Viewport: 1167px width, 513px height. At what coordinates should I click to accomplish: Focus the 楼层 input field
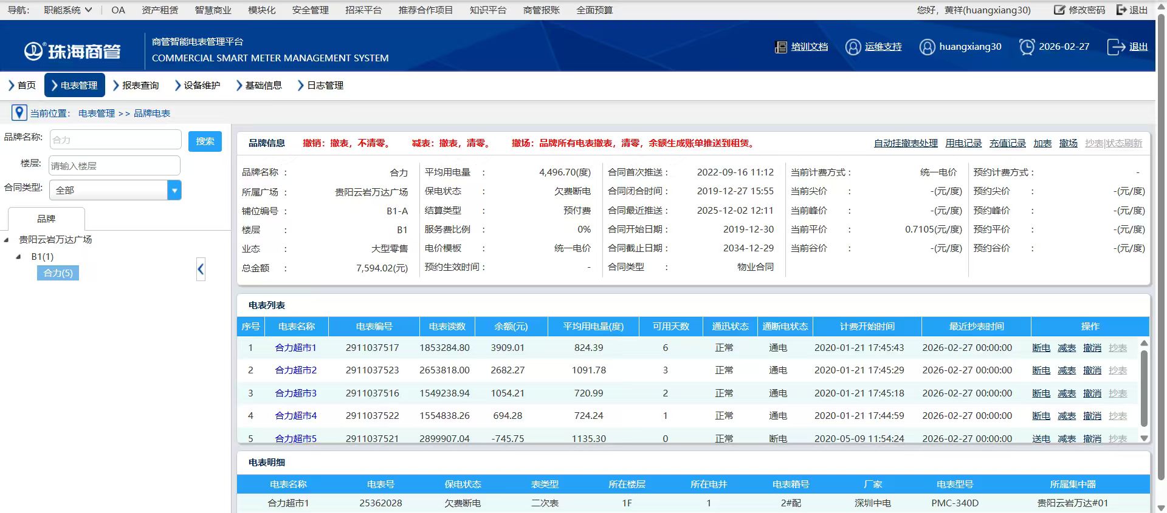[x=114, y=166]
